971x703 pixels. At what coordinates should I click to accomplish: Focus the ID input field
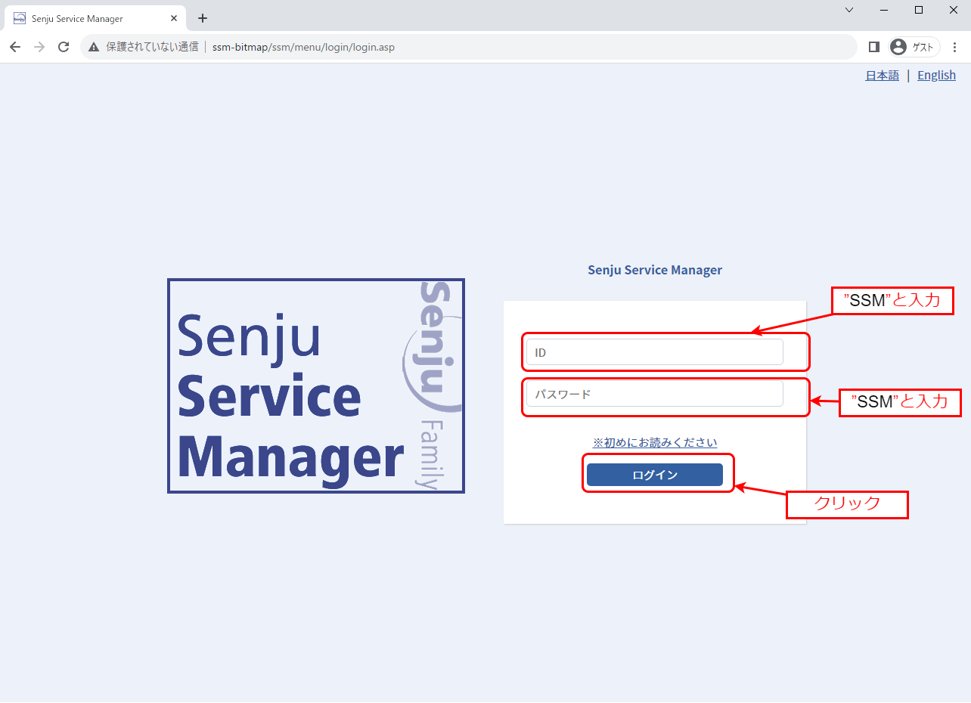click(655, 352)
